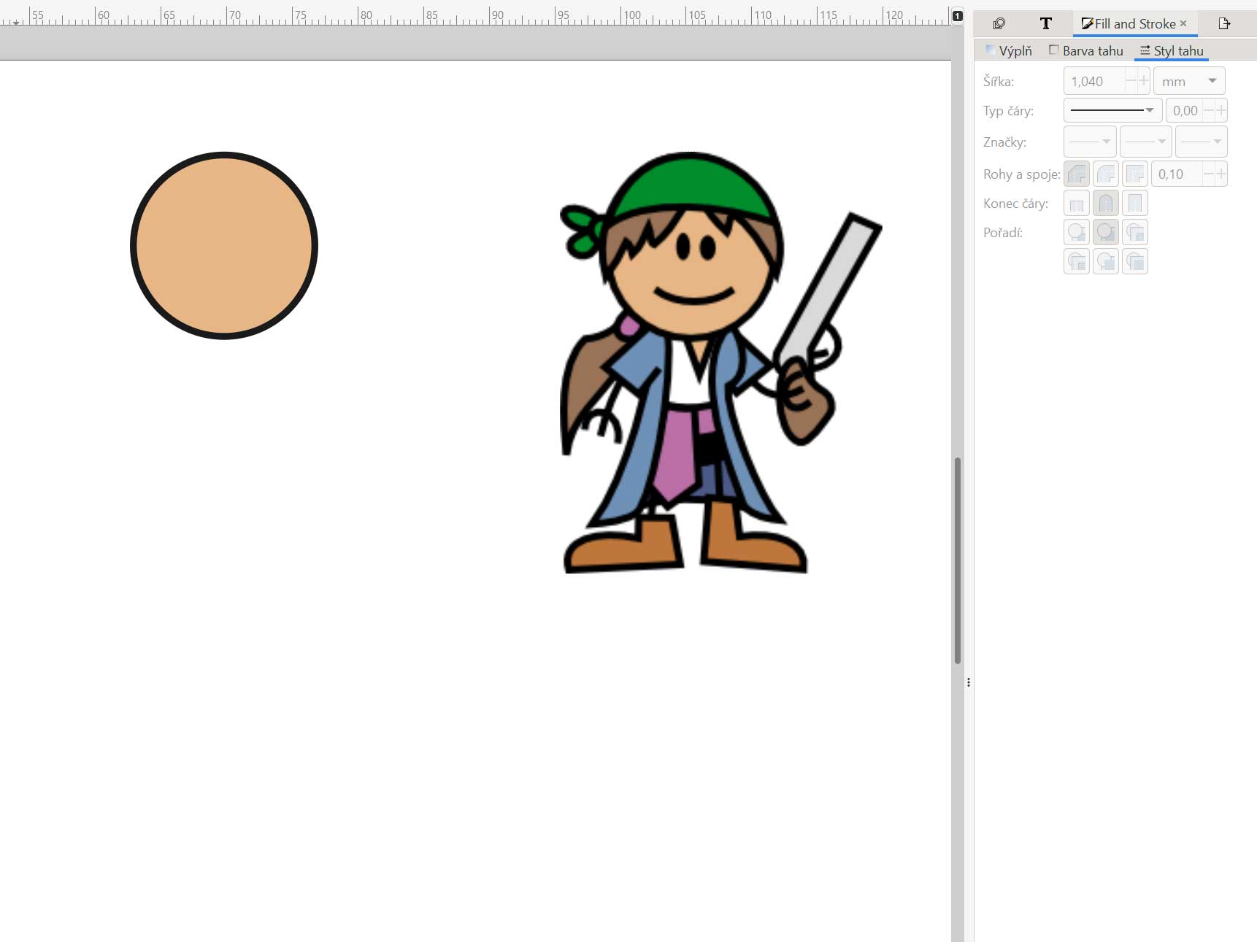Image resolution: width=1257 pixels, height=942 pixels.
Task: Expand the Typ čáry dash pattern dropdown
Action: [1112, 110]
